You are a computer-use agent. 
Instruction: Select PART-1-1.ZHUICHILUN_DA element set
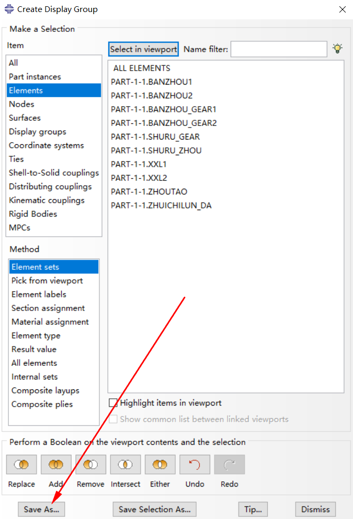(x=161, y=205)
